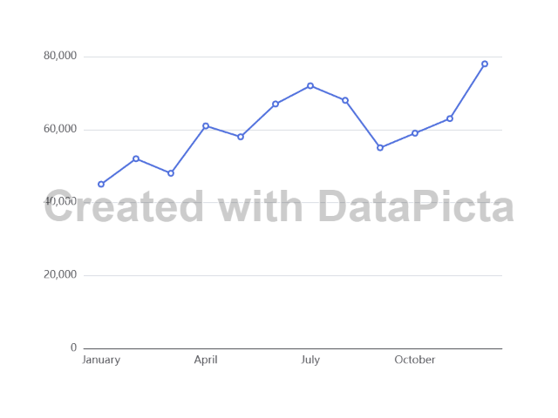Click the July x-axis label
Screen dimensions: 558x418
(x=310, y=360)
